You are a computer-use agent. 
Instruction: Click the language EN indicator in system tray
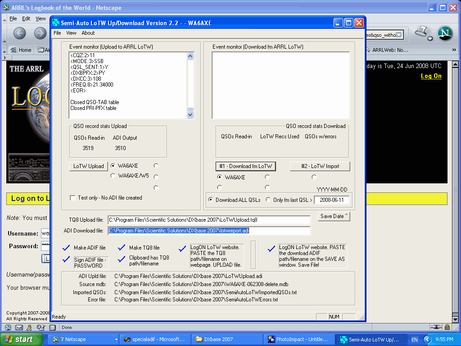click(x=415, y=340)
